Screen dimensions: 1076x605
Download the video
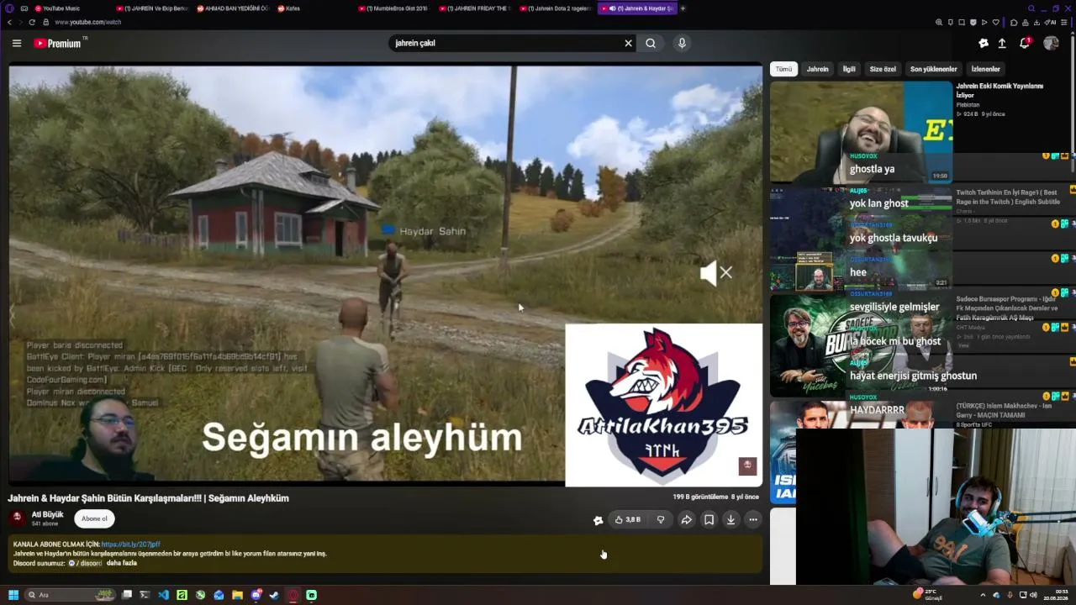[x=731, y=519]
